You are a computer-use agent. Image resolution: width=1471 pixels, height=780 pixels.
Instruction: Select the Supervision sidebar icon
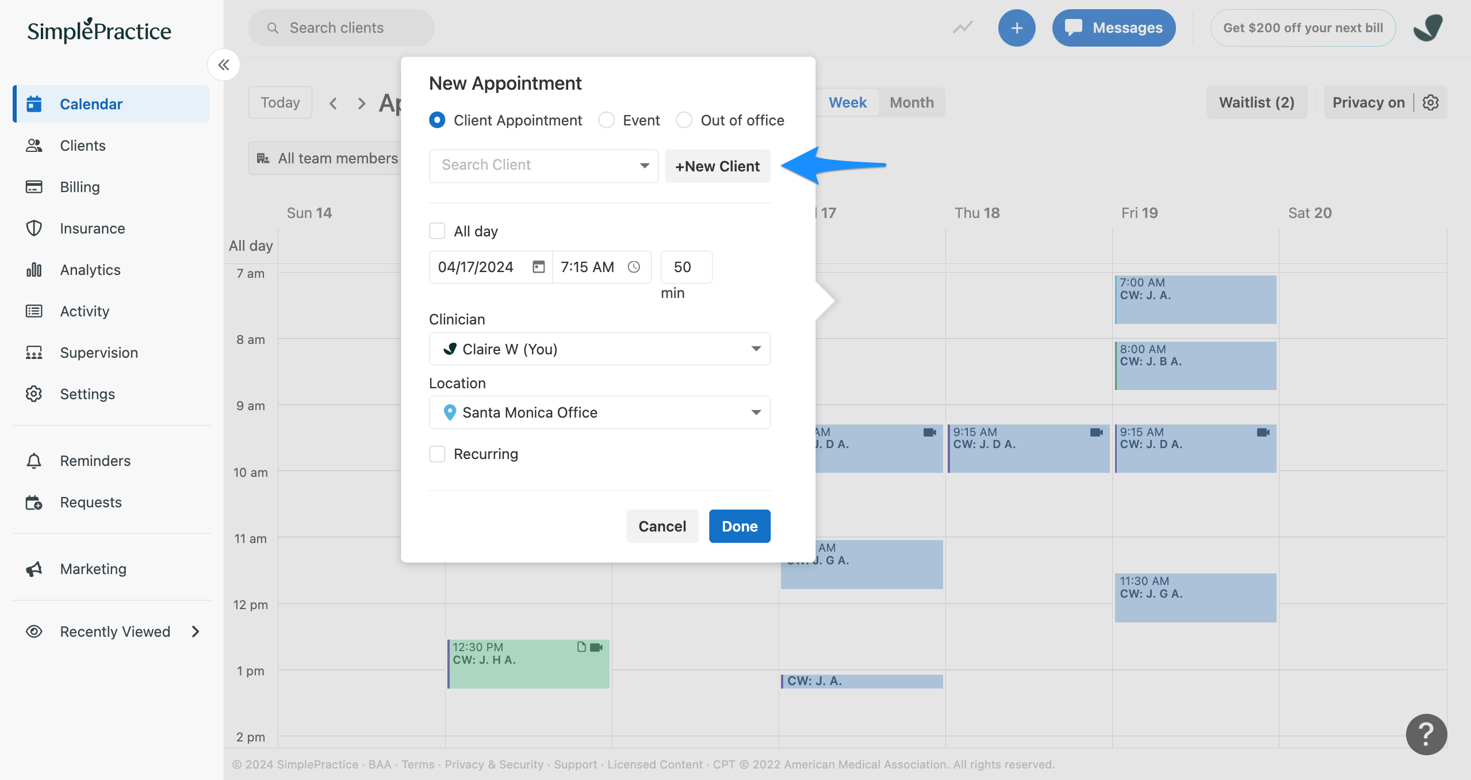point(98,352)
